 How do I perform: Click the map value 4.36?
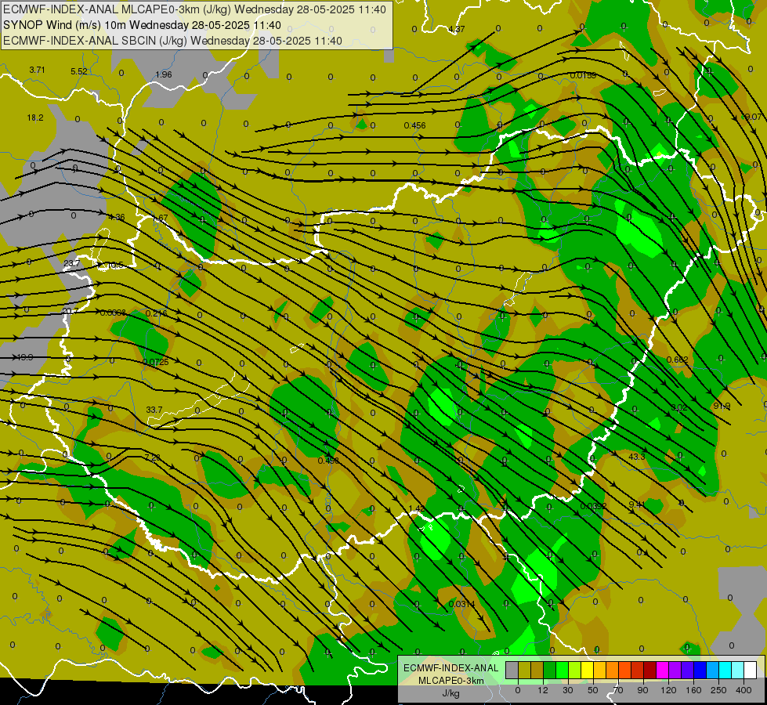[x=117, y=217]
